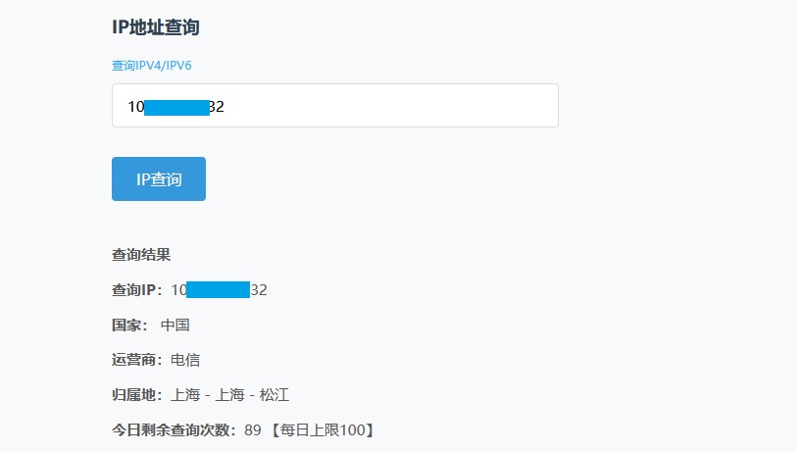Select the country value 中国

174,326
